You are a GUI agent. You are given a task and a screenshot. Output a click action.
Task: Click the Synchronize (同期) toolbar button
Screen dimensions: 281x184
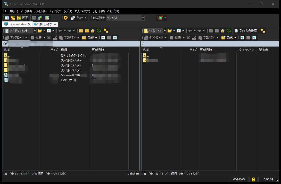tap(23, 18)
